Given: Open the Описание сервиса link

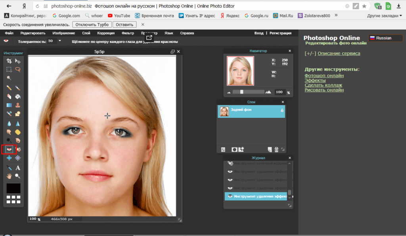Looking at the screenshot, I should point(339,54).
